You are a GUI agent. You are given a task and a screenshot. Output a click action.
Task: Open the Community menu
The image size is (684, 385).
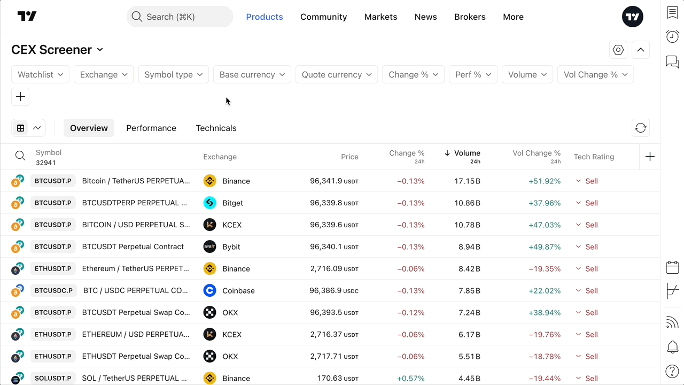click(324, 17)
